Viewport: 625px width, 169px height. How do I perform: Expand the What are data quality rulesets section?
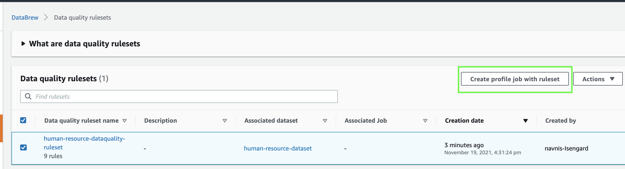pyautogui.click(x=23, y=44)
